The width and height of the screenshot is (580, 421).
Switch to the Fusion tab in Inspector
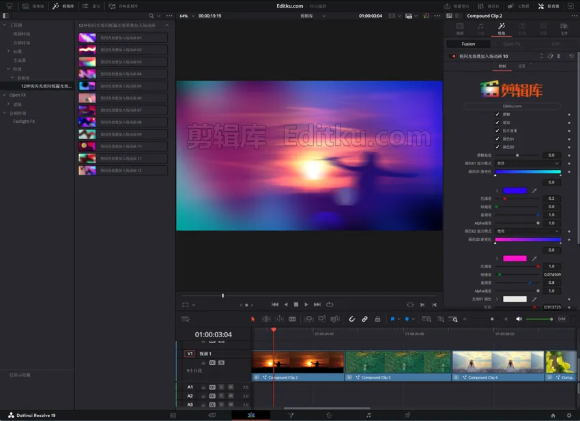click(x=468, y=44)
